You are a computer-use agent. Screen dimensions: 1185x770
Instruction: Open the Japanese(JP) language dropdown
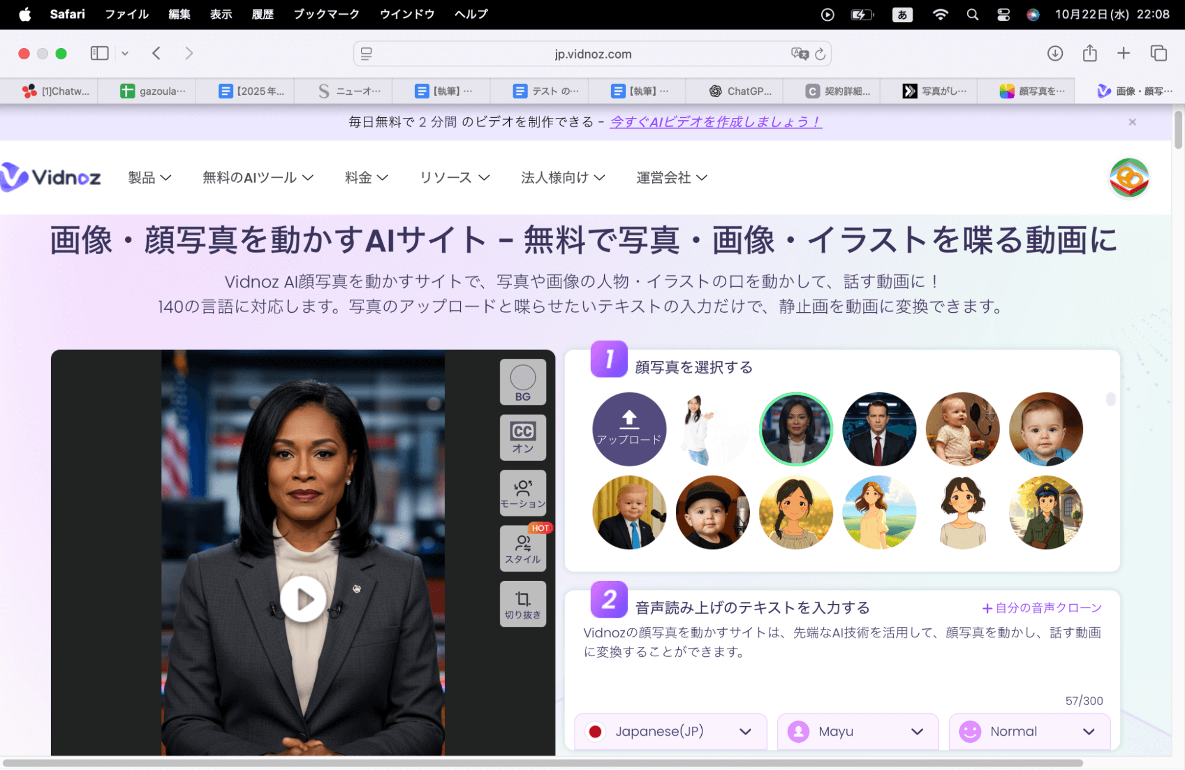670,731
